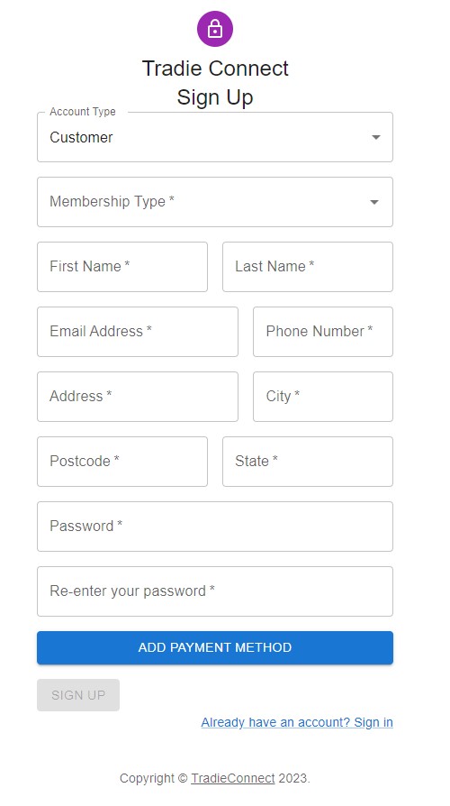Open the TradieConnect copyright link

[x=233, y=778]
